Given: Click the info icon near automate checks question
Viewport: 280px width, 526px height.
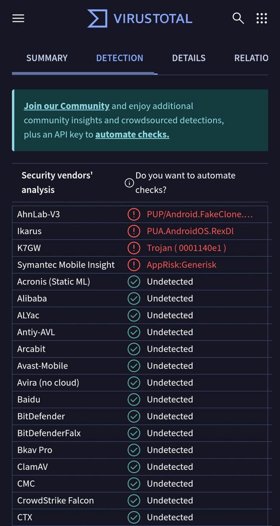Looking at the screenshot, I should (129, 183).
